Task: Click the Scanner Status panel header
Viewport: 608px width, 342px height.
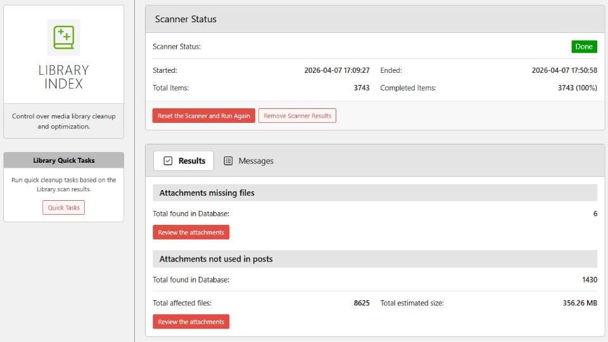Action: tap(374, 19)
